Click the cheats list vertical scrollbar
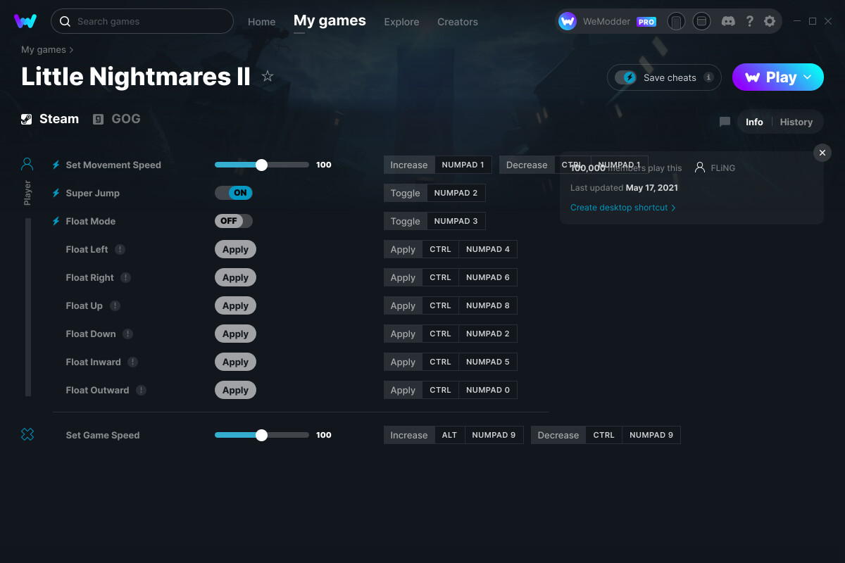This screenshot has height=563, width=845. pyautogui.click(x=28, y=307)
